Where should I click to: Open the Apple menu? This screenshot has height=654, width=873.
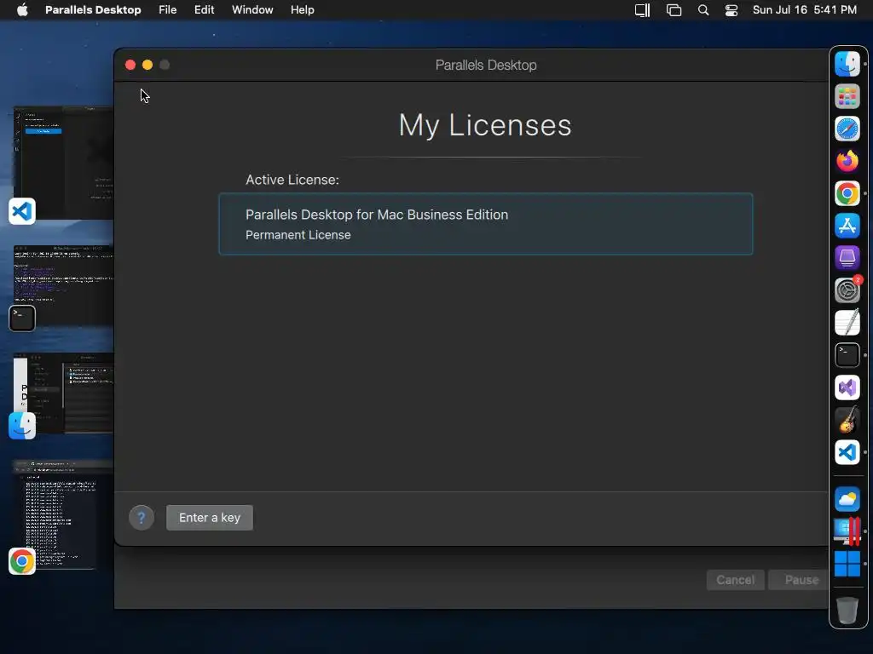[22, 10]
